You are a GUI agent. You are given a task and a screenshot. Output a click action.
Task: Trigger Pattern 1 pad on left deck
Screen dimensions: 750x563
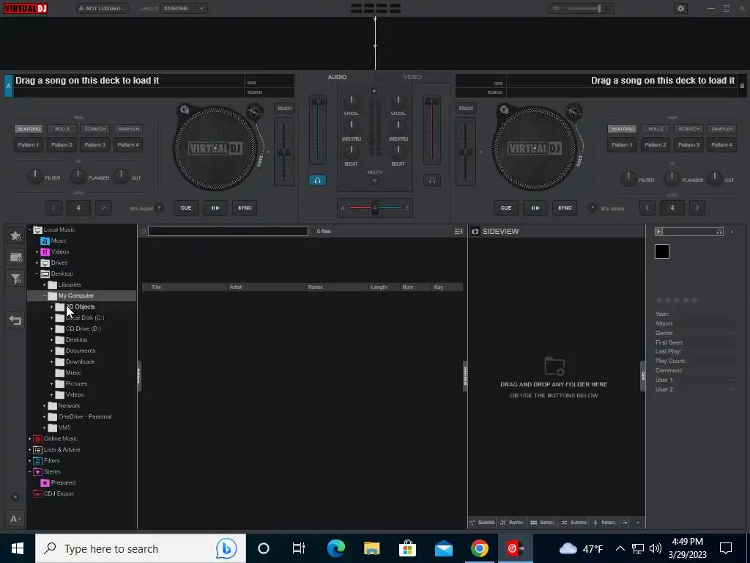[x=29, y=144]
